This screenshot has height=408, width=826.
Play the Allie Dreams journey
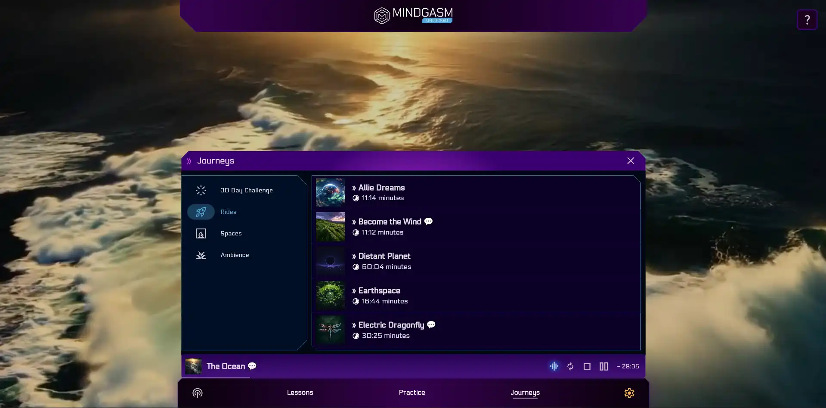(381, 188)
